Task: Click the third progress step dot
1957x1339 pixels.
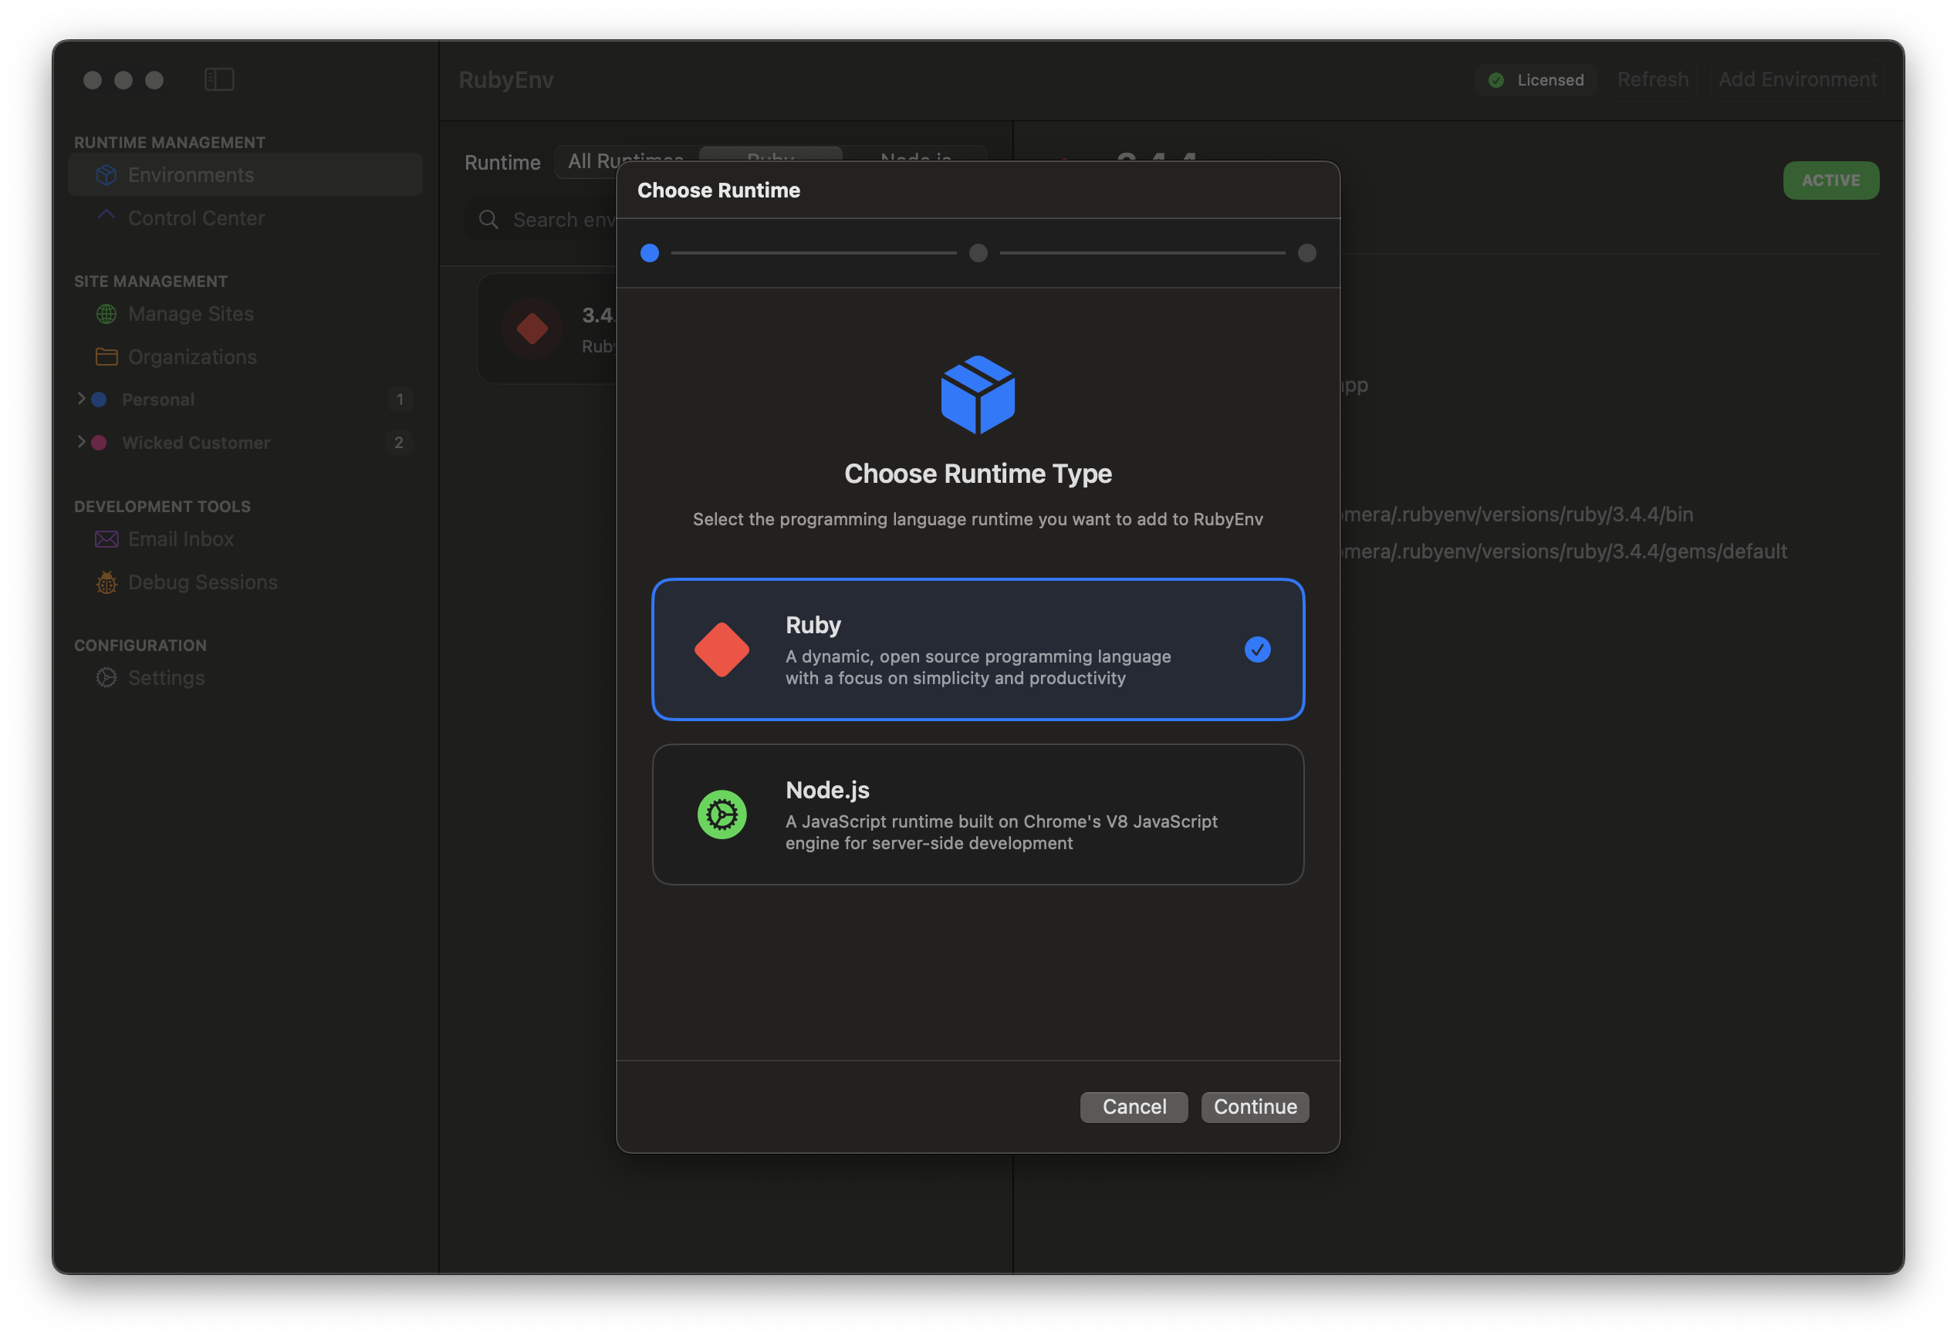Action: (1306, 252)
